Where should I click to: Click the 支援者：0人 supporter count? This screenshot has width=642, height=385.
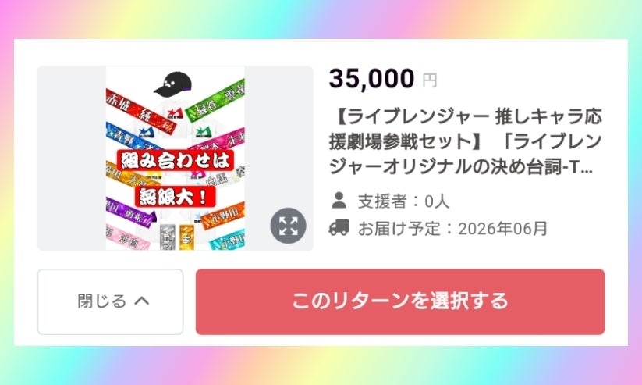[404, 201]
